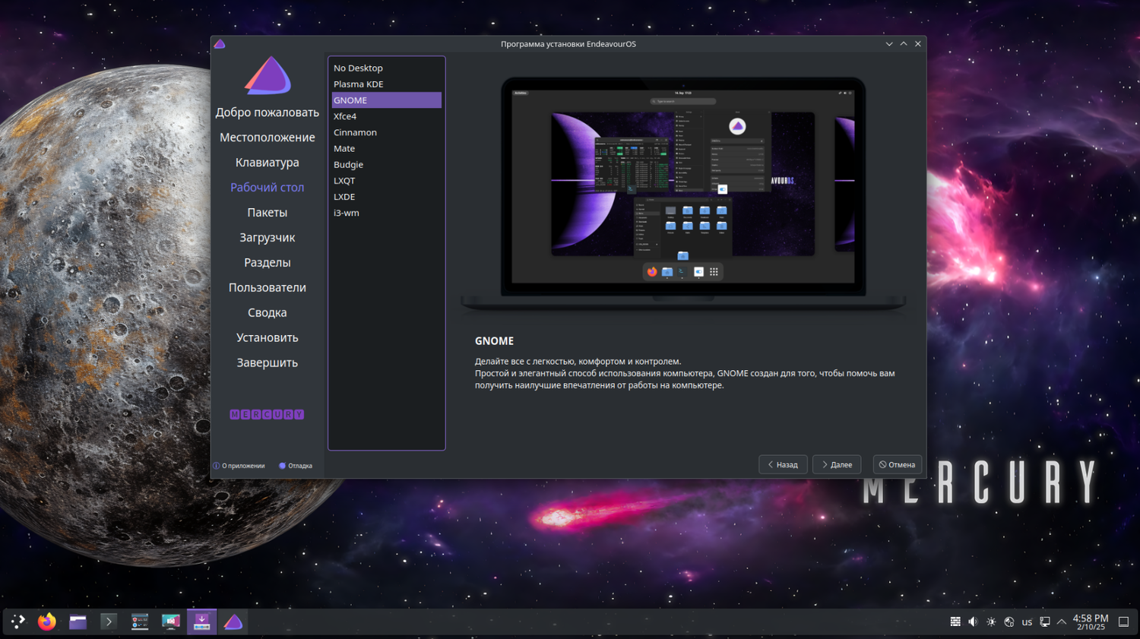Open the volume control in the system tray
This screenshot has width=1140, height=639.
(x=973, y=622)
